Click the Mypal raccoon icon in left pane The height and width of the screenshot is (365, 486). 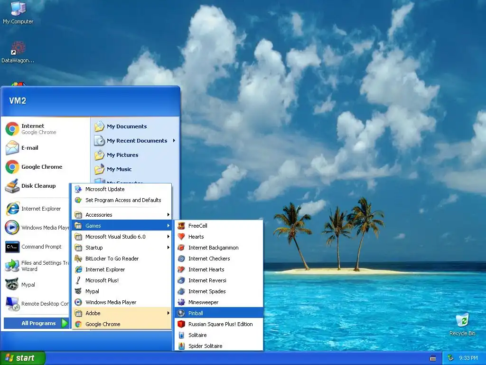click(x=12, y=285)
